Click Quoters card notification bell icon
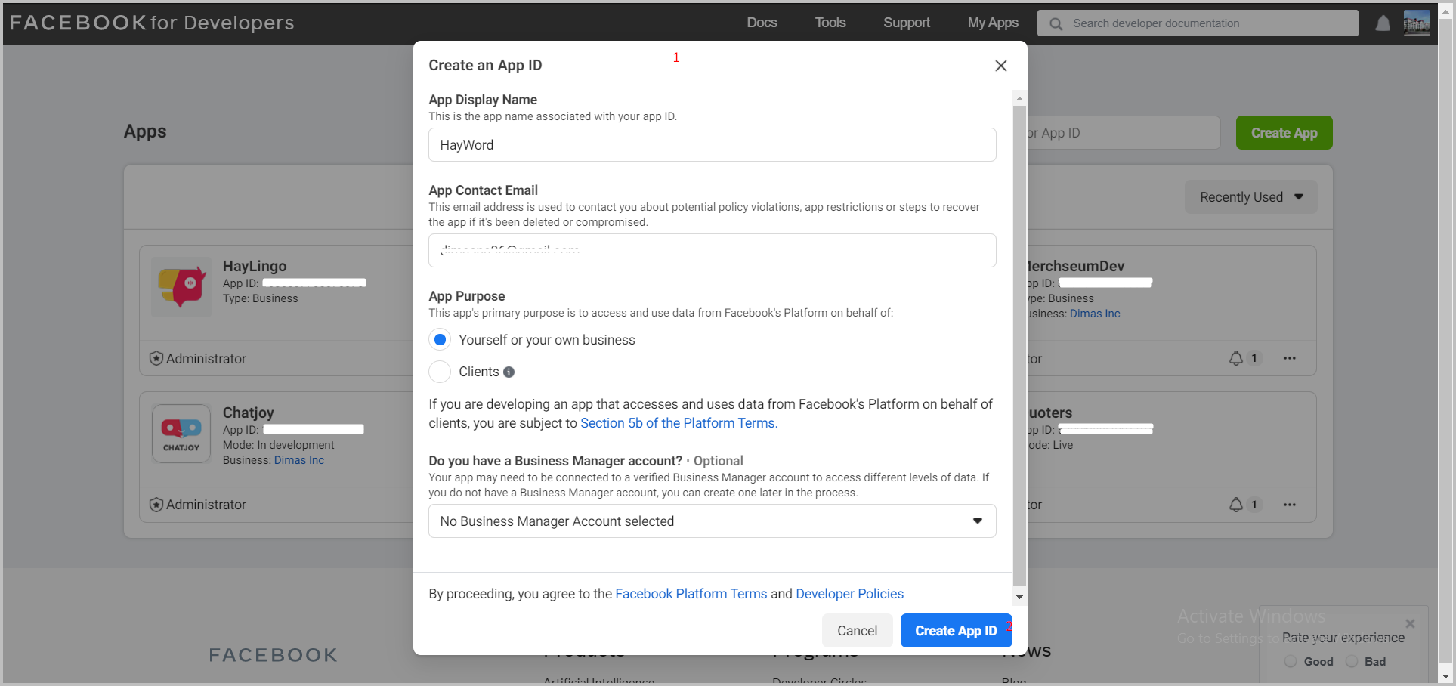This screenshot has width=1456, height=686. pos(1236,505)
